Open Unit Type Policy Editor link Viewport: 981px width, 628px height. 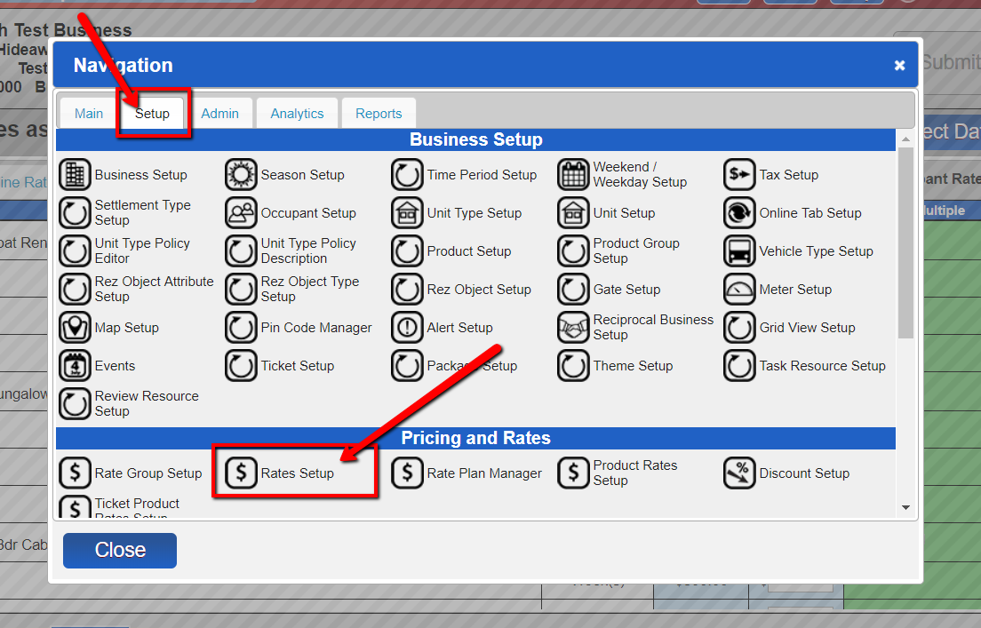tap(142, 250)
